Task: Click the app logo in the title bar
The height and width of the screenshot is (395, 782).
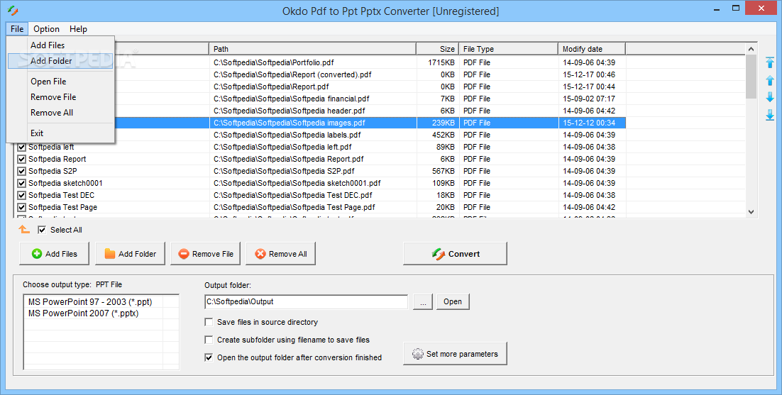Action: click(13, 11)
